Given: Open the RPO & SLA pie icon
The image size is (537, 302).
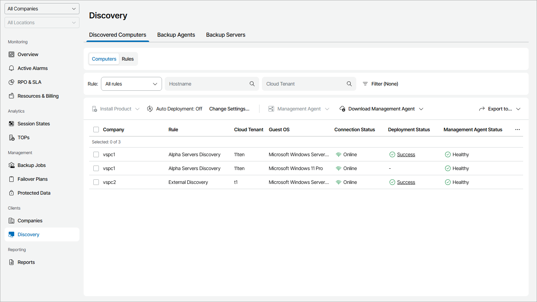Looking at the screenshot, I should [x=11, y=82].
